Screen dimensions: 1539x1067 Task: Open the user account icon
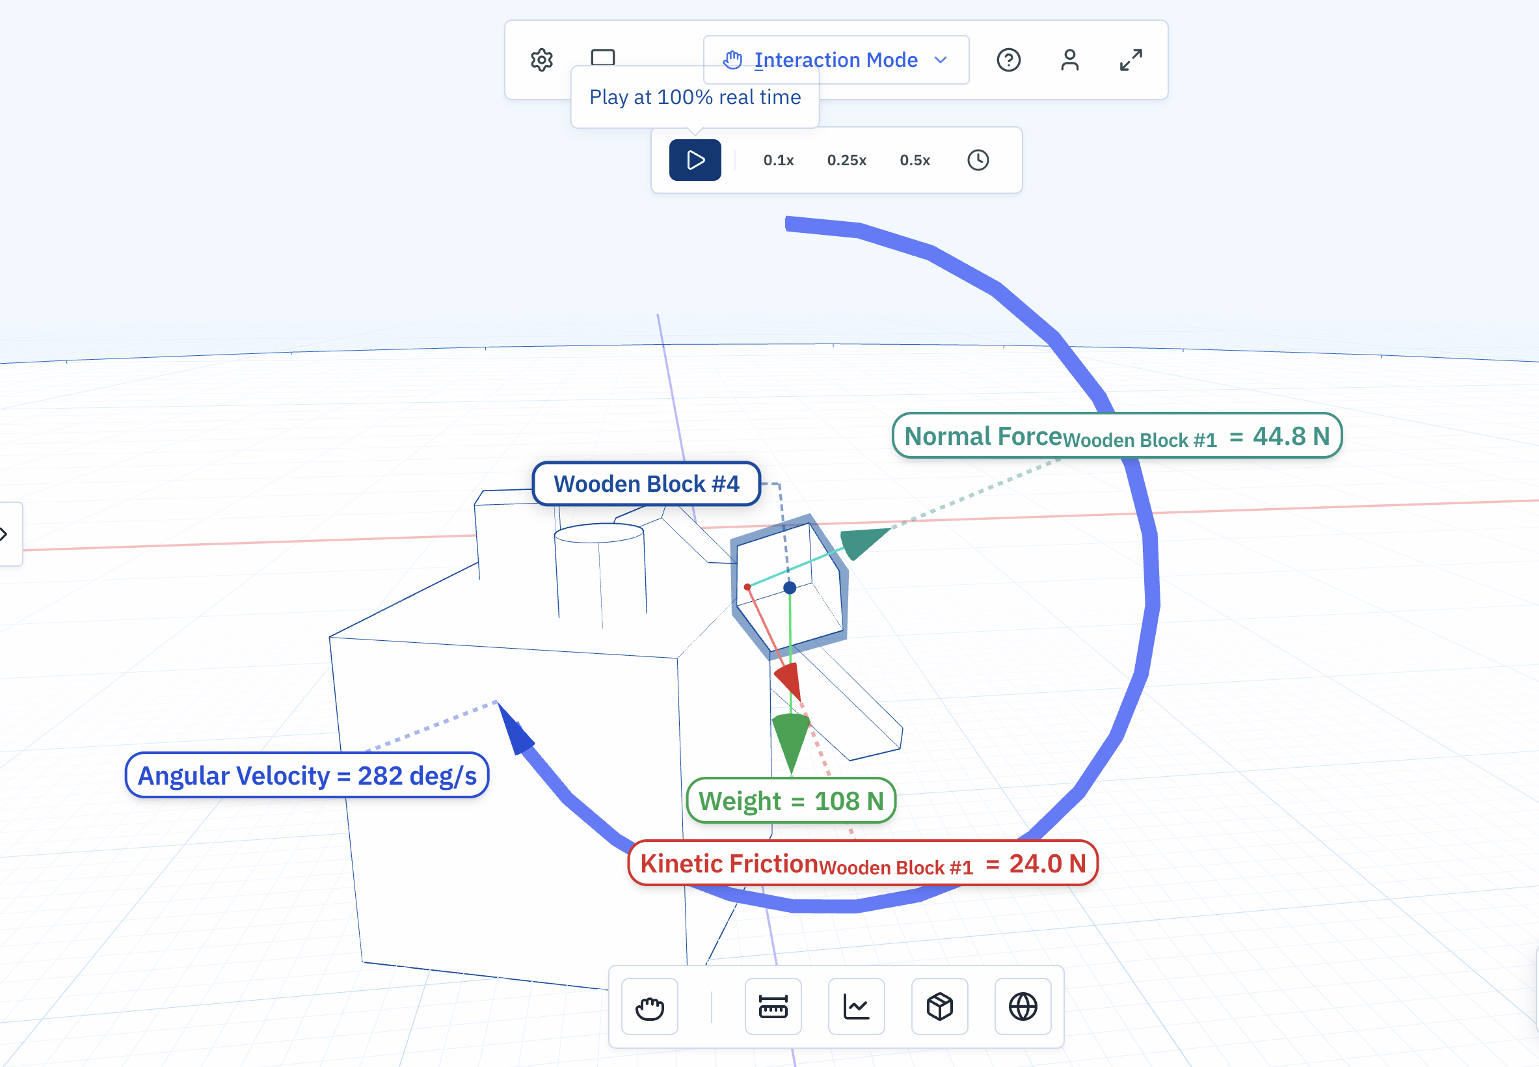[x=1070, y=60]
